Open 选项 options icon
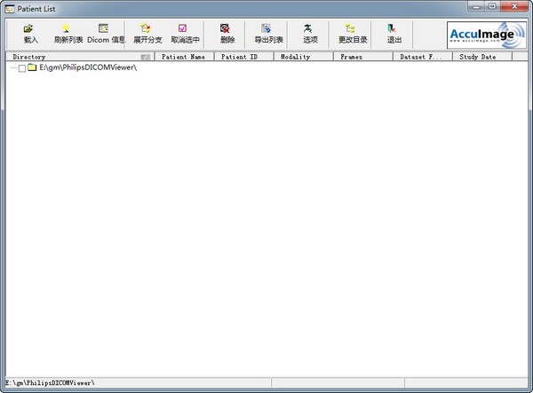Viewport: 533px width, 393px height. [x=307, y=28]
